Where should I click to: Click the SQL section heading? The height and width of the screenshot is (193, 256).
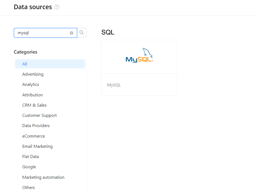(108, 32)
